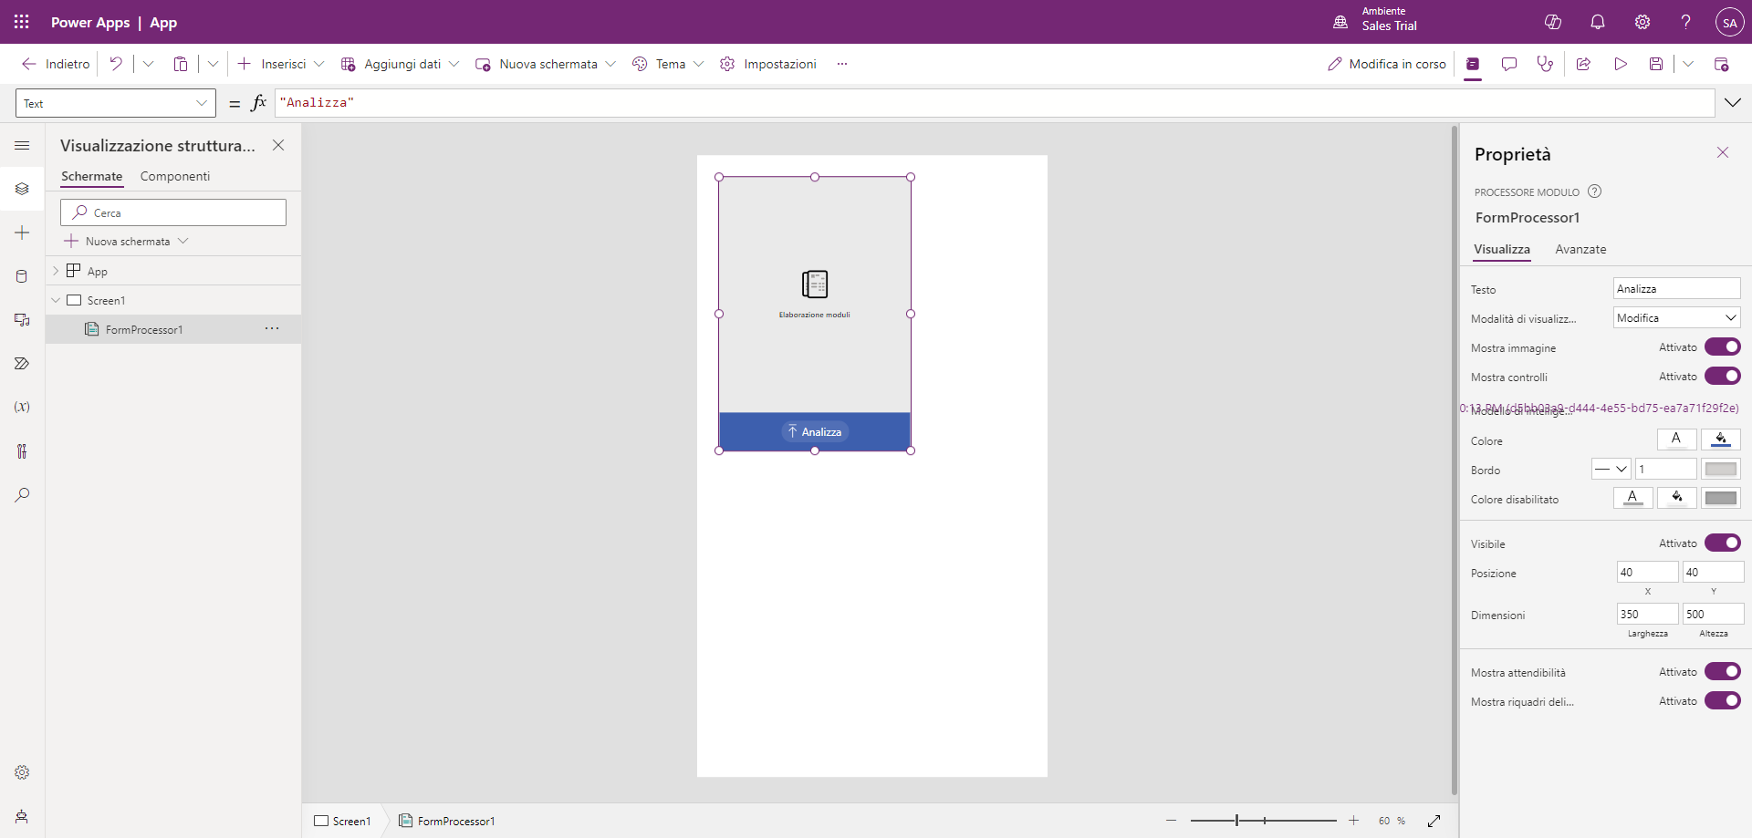1752x838 pixels.
Task: Run the app checker (stethoscope icon)
Action: click(1545, 64)
